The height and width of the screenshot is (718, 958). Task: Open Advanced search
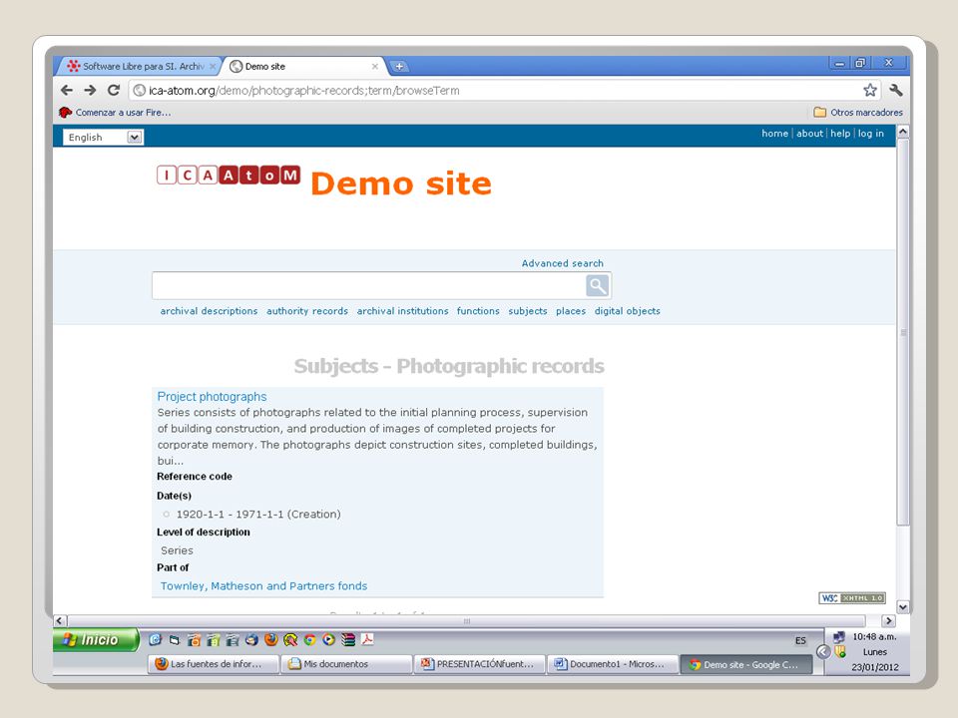pos(562,263)
